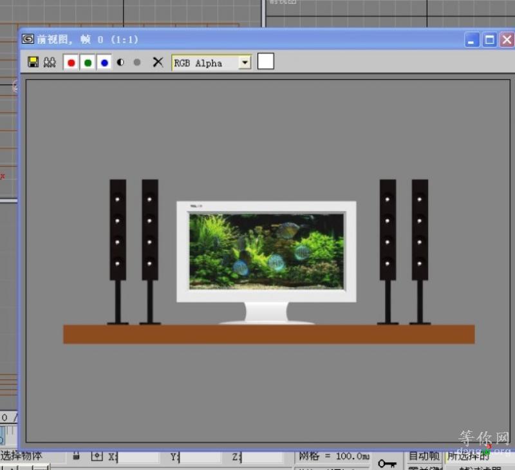Click the 自动帧 auto key button
Viewport: 515px width, 470px height.
(424, 456)
